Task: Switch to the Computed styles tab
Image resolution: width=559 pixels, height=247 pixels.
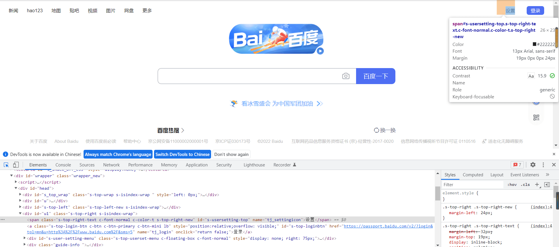Action: (473, 175)
